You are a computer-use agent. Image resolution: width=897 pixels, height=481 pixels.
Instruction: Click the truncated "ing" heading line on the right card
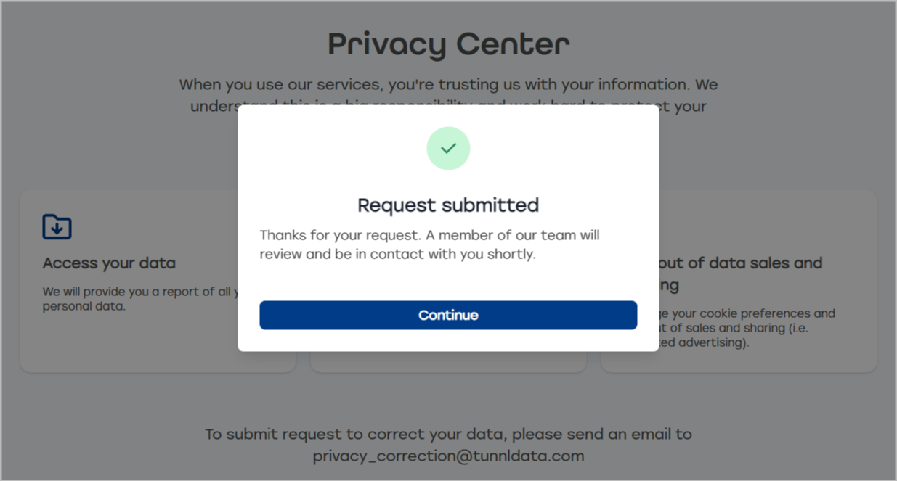click(668, 285)
